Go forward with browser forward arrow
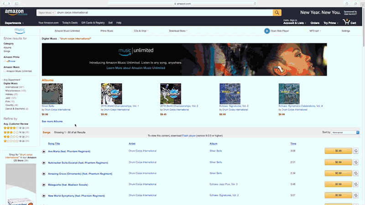Screen dimensions: 365x205 pyautogui.click(x=9, y=4)
